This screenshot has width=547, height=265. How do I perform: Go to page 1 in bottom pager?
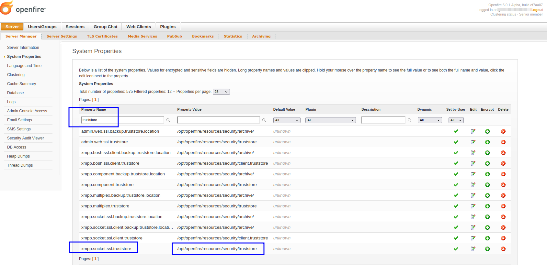pyautogui.click(x=96, y=259)
